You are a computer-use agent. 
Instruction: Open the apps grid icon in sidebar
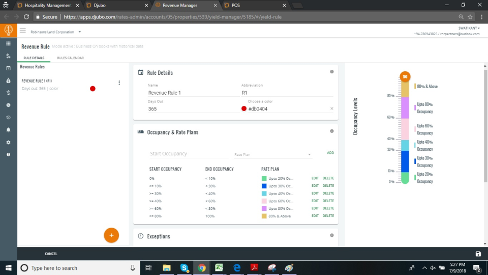click(9, 43)
